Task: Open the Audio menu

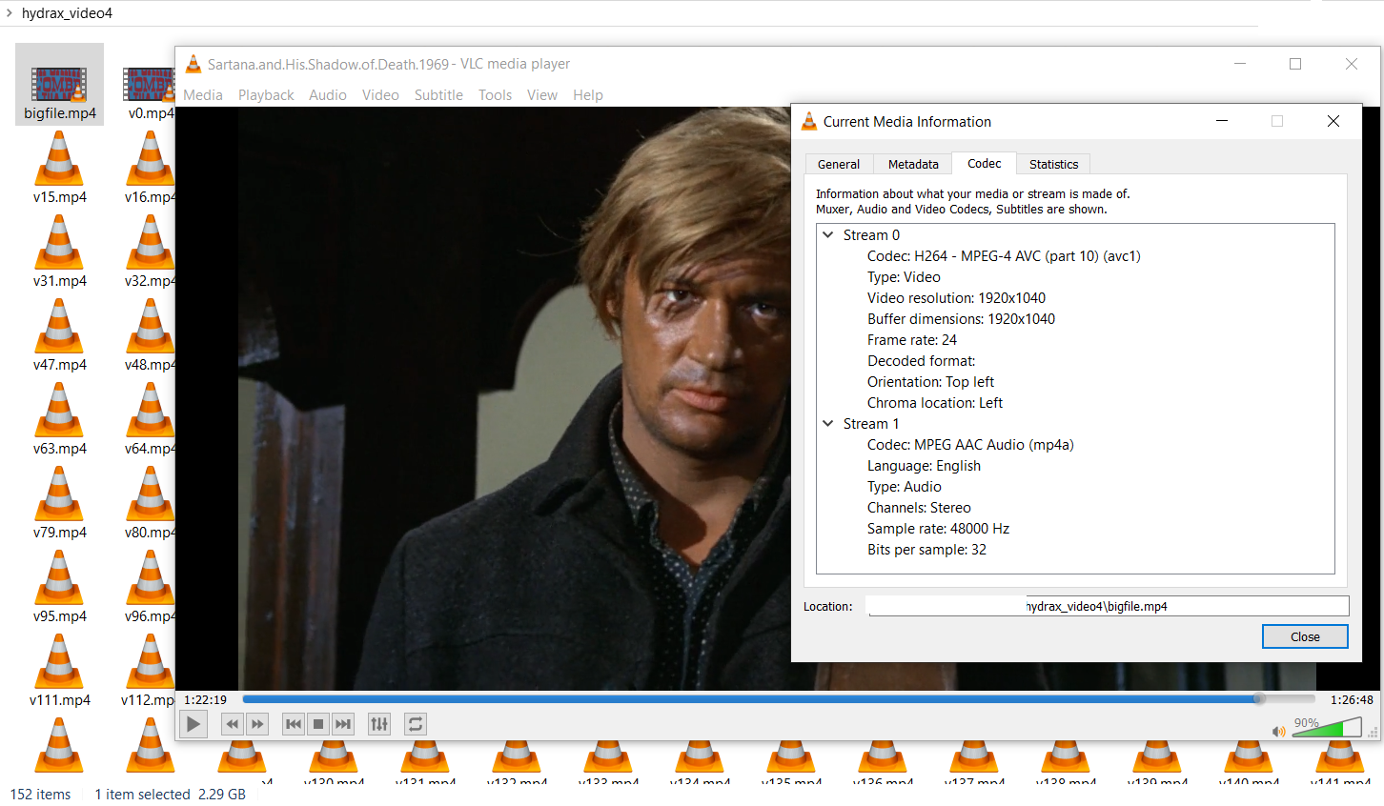Action: click(x=328, y=95)
